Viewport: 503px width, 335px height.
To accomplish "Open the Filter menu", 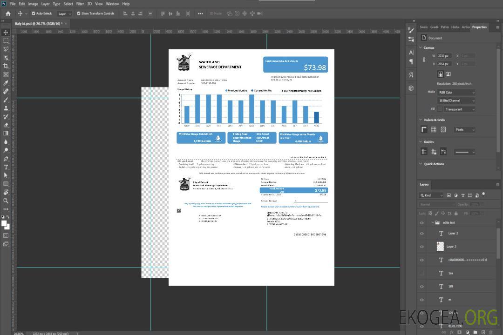I will coord(80,4).
